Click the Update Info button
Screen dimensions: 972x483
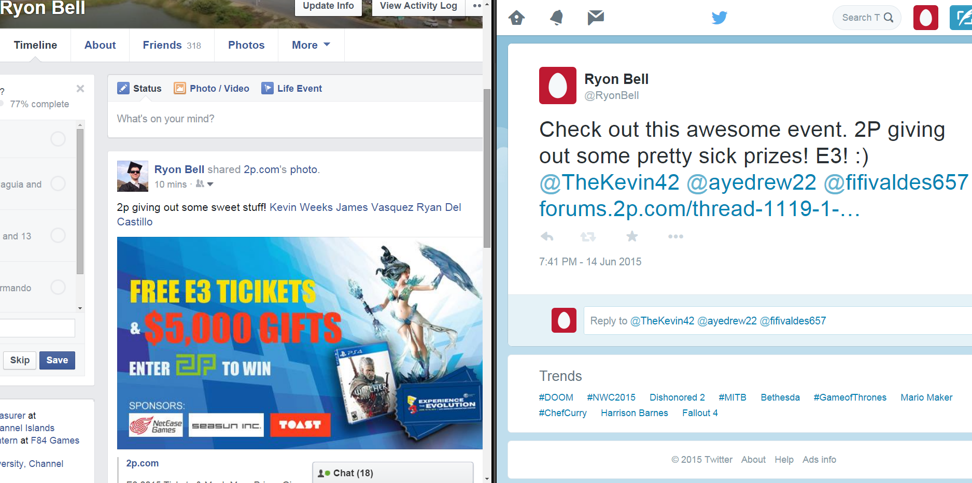pyautogui.click(x=328, y=6)
